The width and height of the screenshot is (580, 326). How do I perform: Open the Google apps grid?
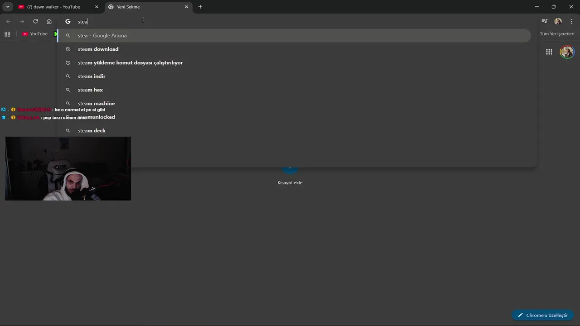tap(549, 52)
